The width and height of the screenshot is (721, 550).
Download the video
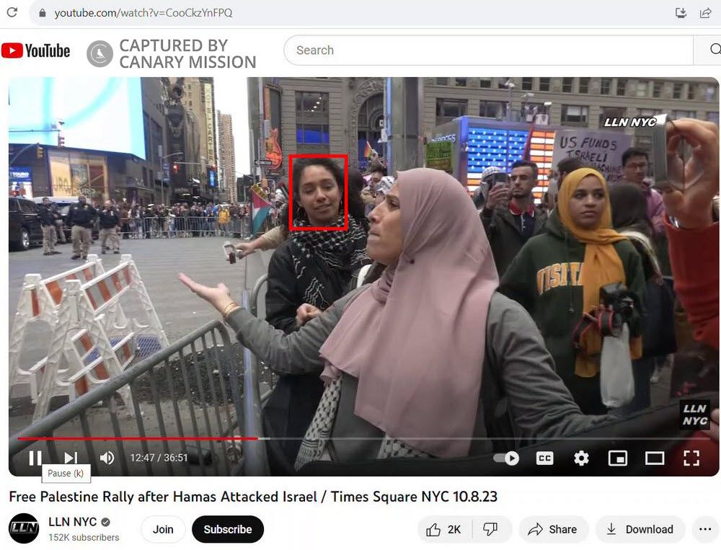coord(640,529)
